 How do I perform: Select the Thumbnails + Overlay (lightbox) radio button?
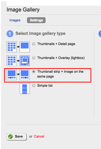pos(34,58)
